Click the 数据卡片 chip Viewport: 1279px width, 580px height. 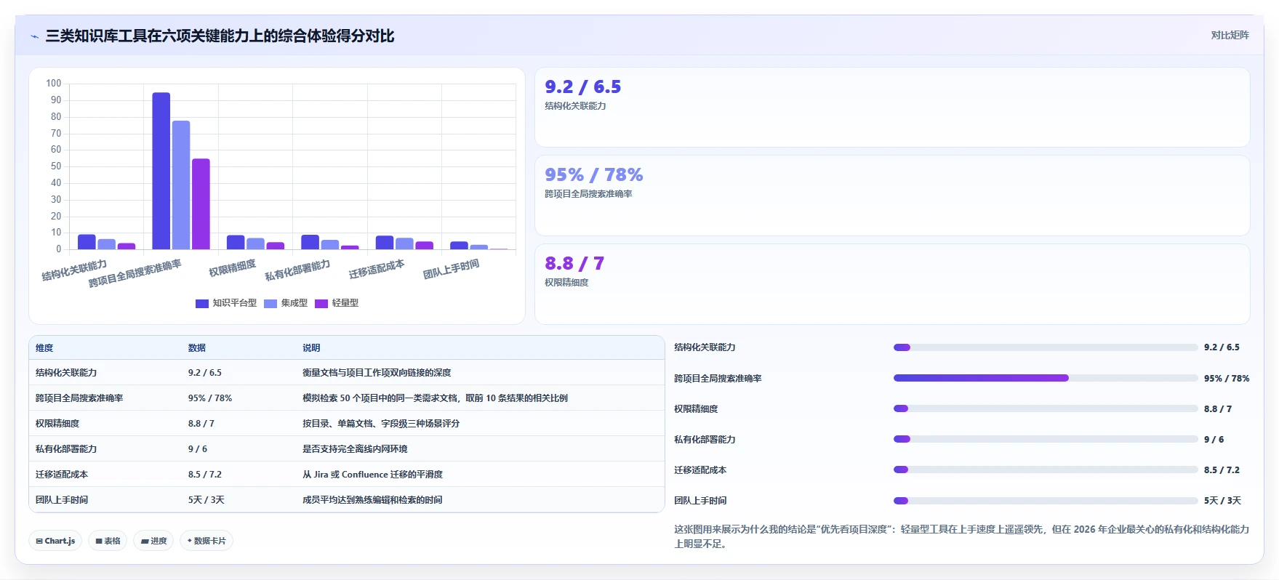[207, 541]
